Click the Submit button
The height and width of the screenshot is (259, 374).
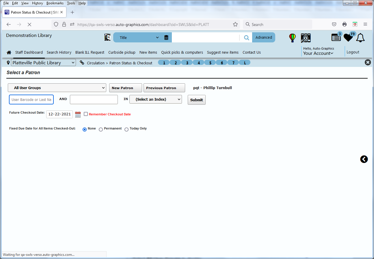pyautogui.click(x=197, y=100)
